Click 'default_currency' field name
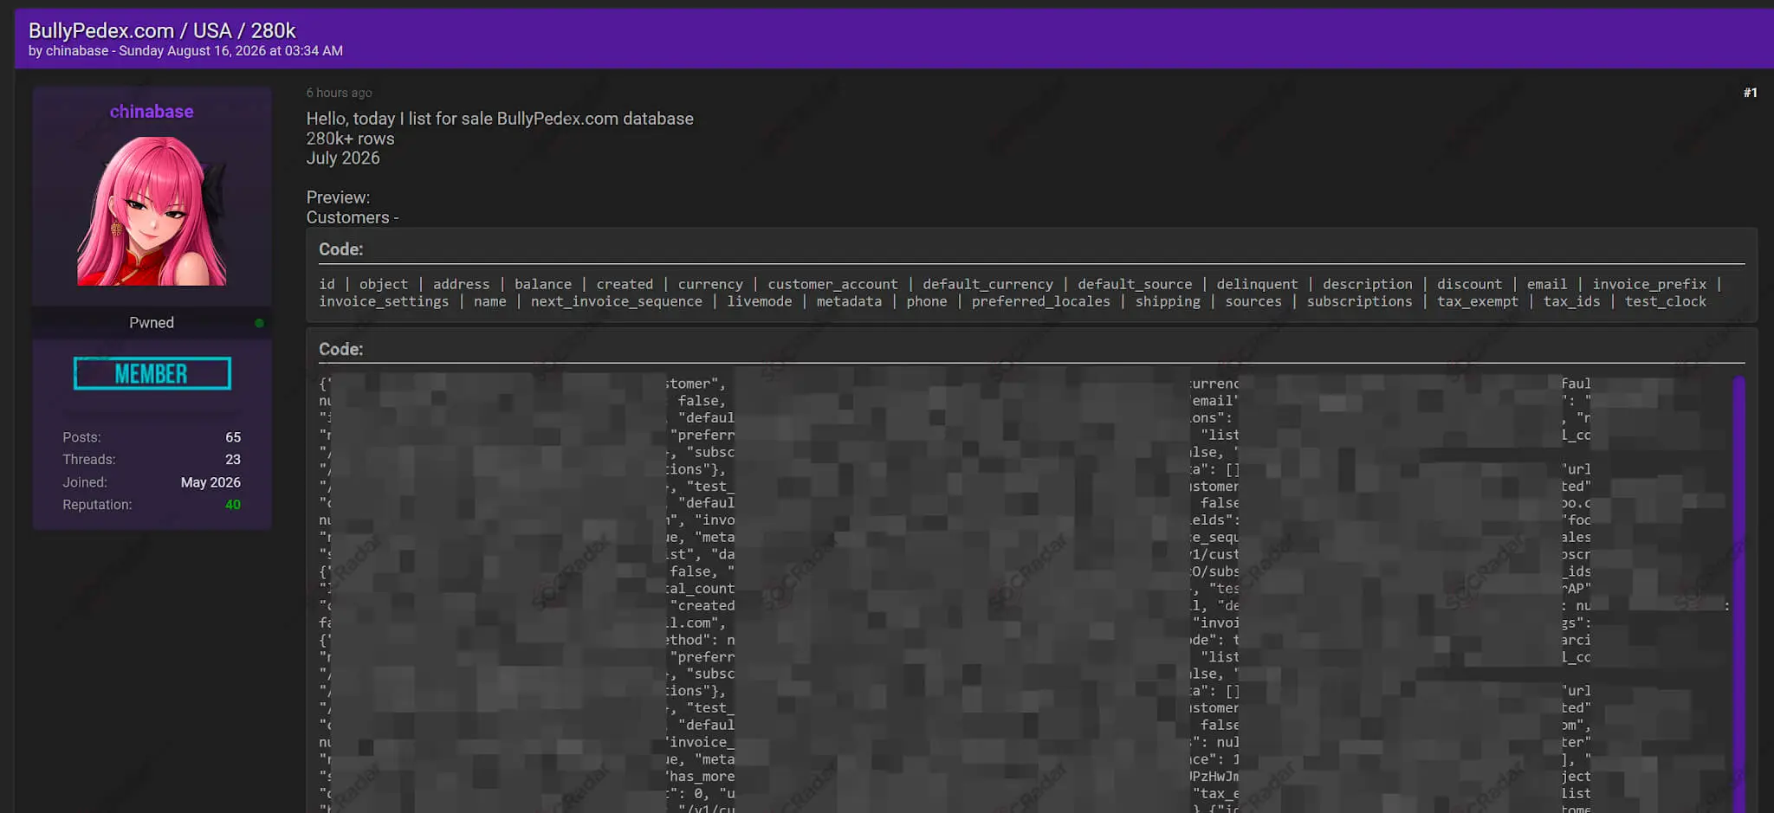Screen dimensions: 1774x813 point(987,284)
